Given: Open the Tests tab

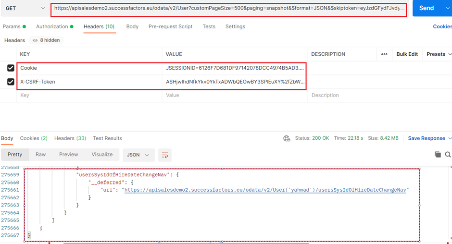Looking at the screenshot, I should click(x=209, y=26).
